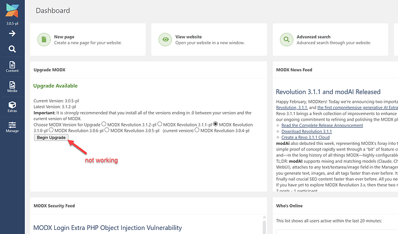
Task: Select MODX Revolution 3.0.4-pl radio button
Action: pyautogui.click(x=197, y=130)
